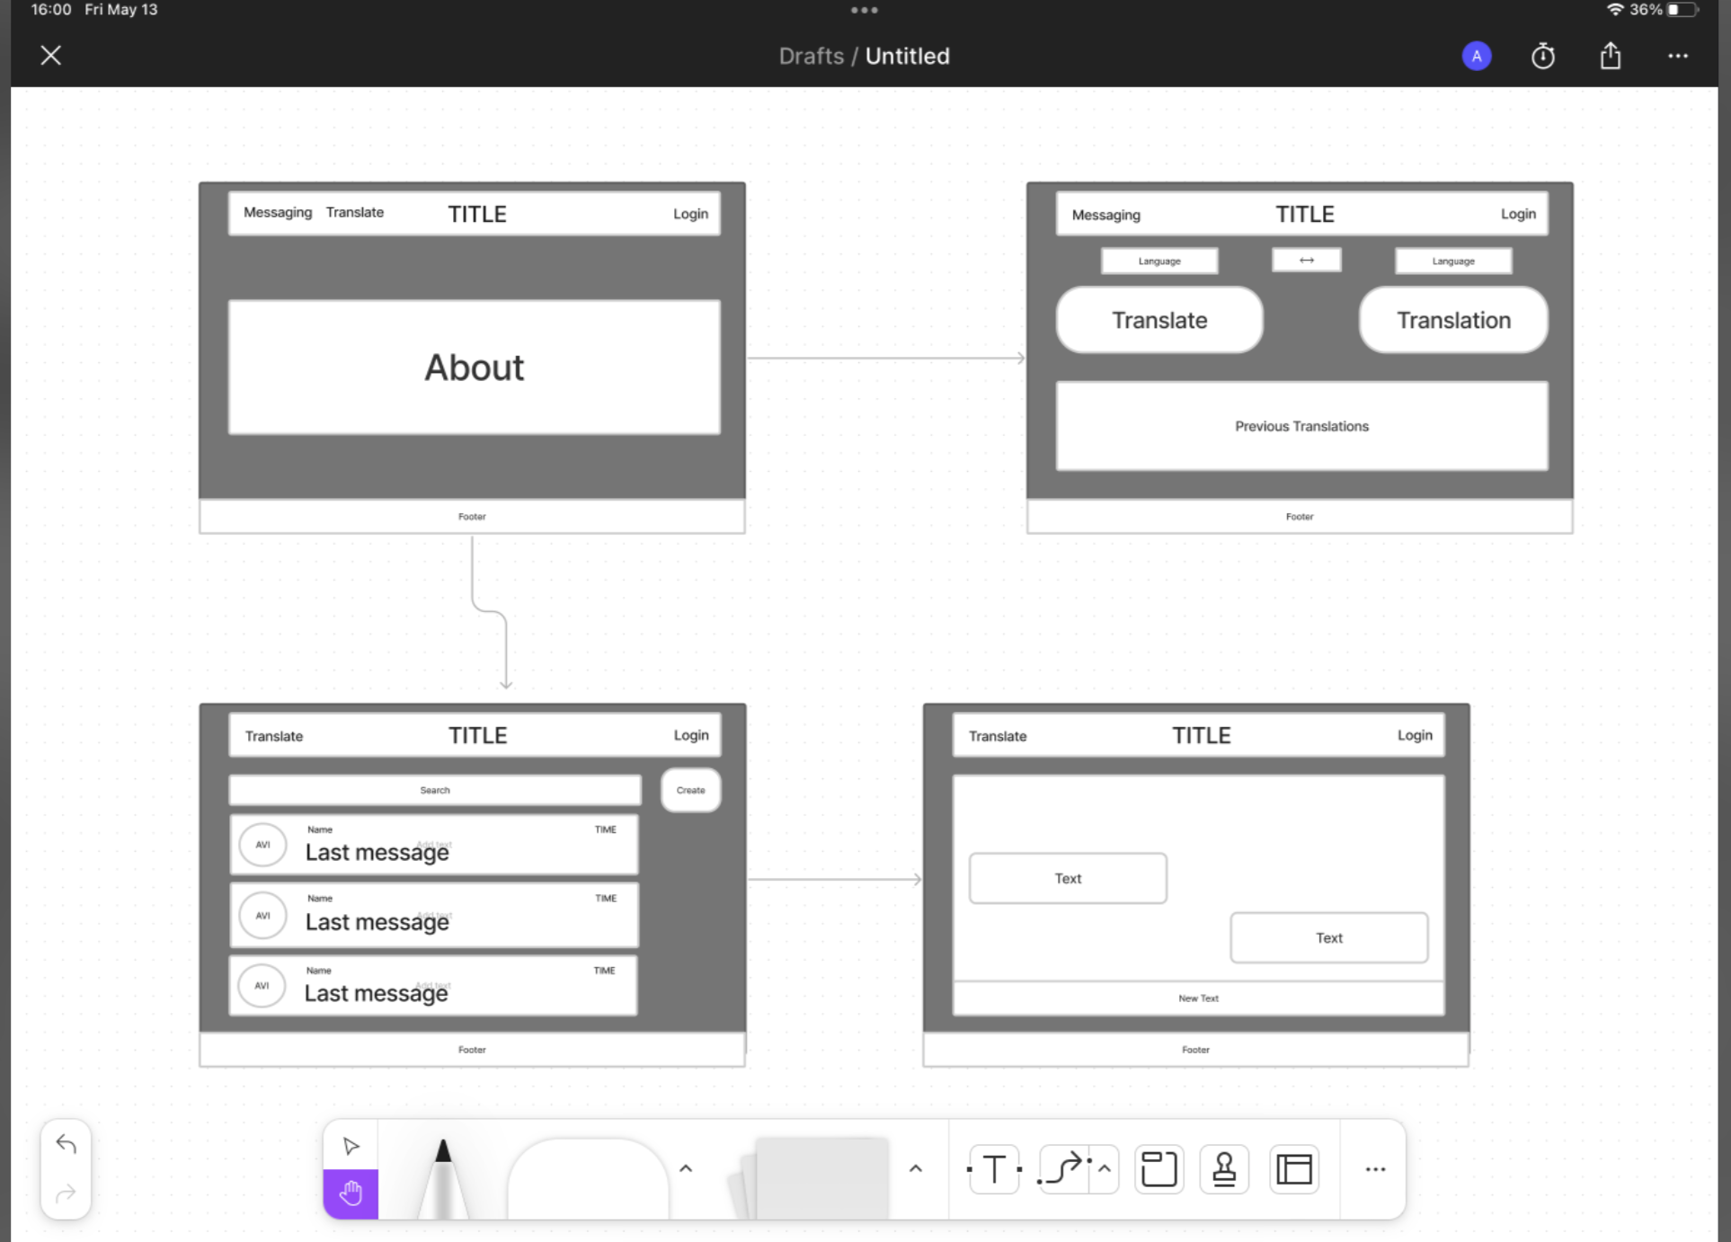Open more toolbar options
This screenshot has height=1242, width=1731.
(1375, 1169)
